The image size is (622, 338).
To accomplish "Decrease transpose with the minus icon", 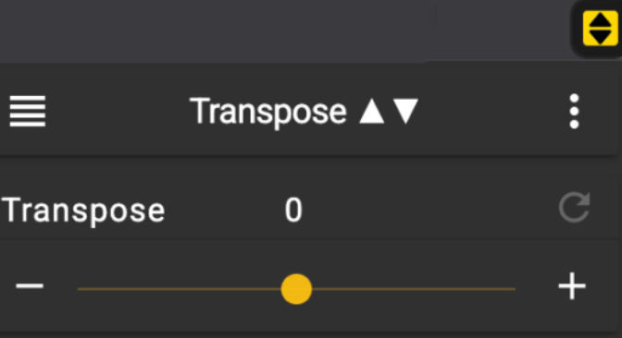I will (30, 285).
